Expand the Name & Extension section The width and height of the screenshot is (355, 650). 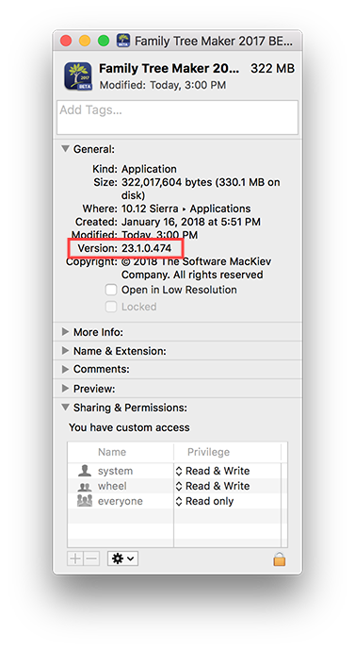[65, 350]
